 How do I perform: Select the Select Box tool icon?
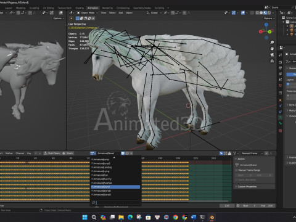coord(72,18)
